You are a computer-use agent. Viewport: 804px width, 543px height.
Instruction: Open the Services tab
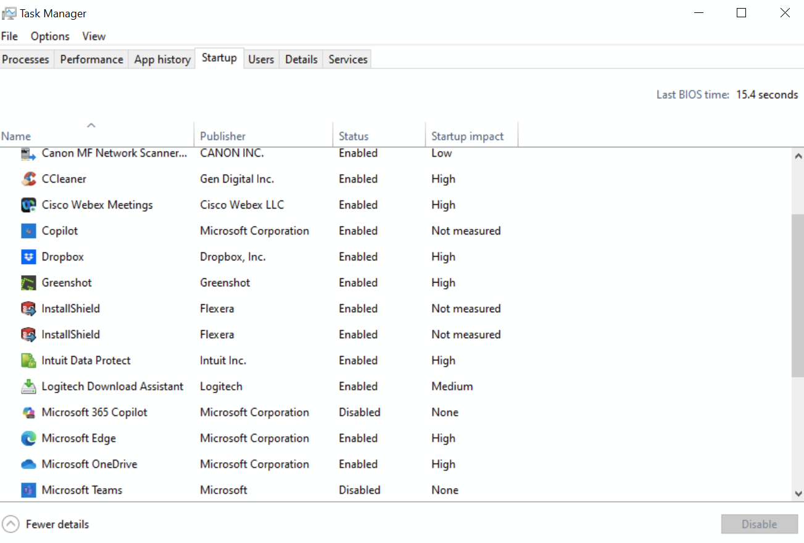click(348, 59)
